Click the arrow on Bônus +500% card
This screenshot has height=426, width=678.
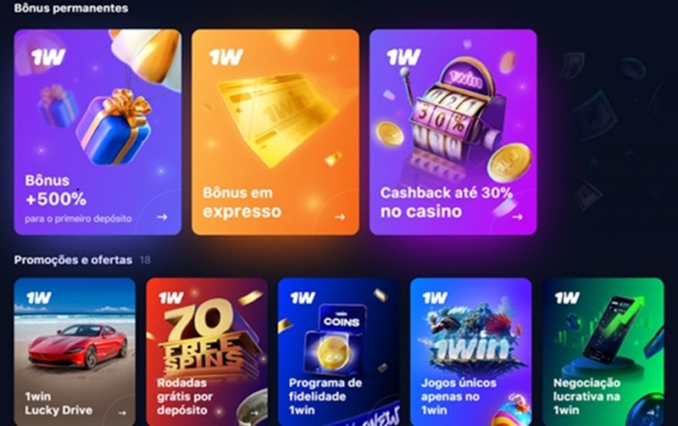click(162, 217)
